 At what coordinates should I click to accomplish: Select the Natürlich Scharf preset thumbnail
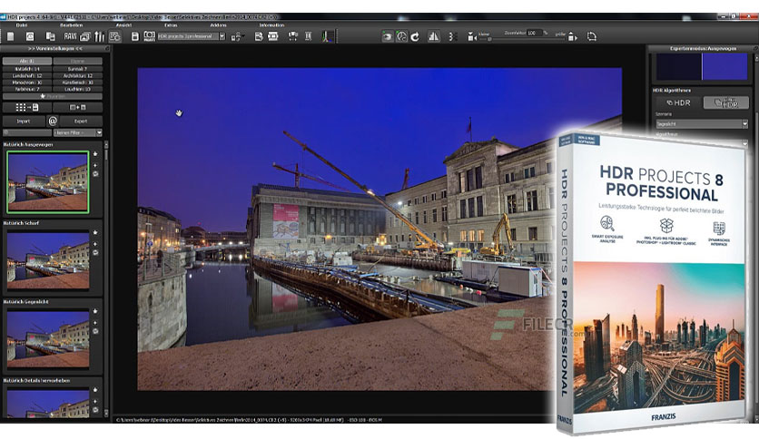[47, 260]
